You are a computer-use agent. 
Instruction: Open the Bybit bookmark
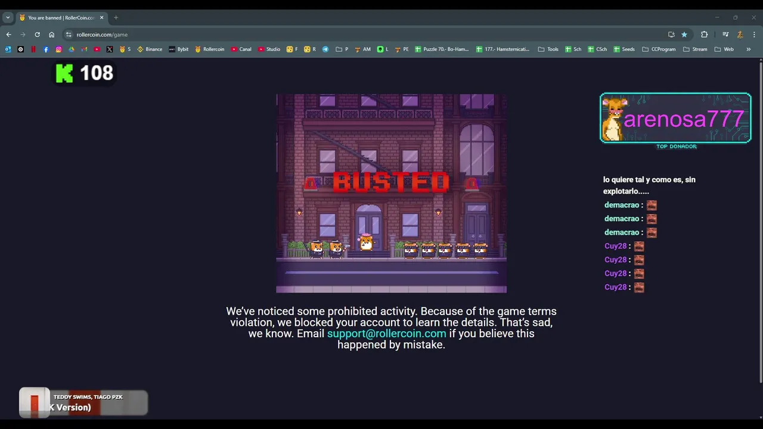tap(179, 49)
